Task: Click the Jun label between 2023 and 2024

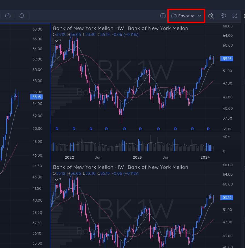Action: coord(166,158)
